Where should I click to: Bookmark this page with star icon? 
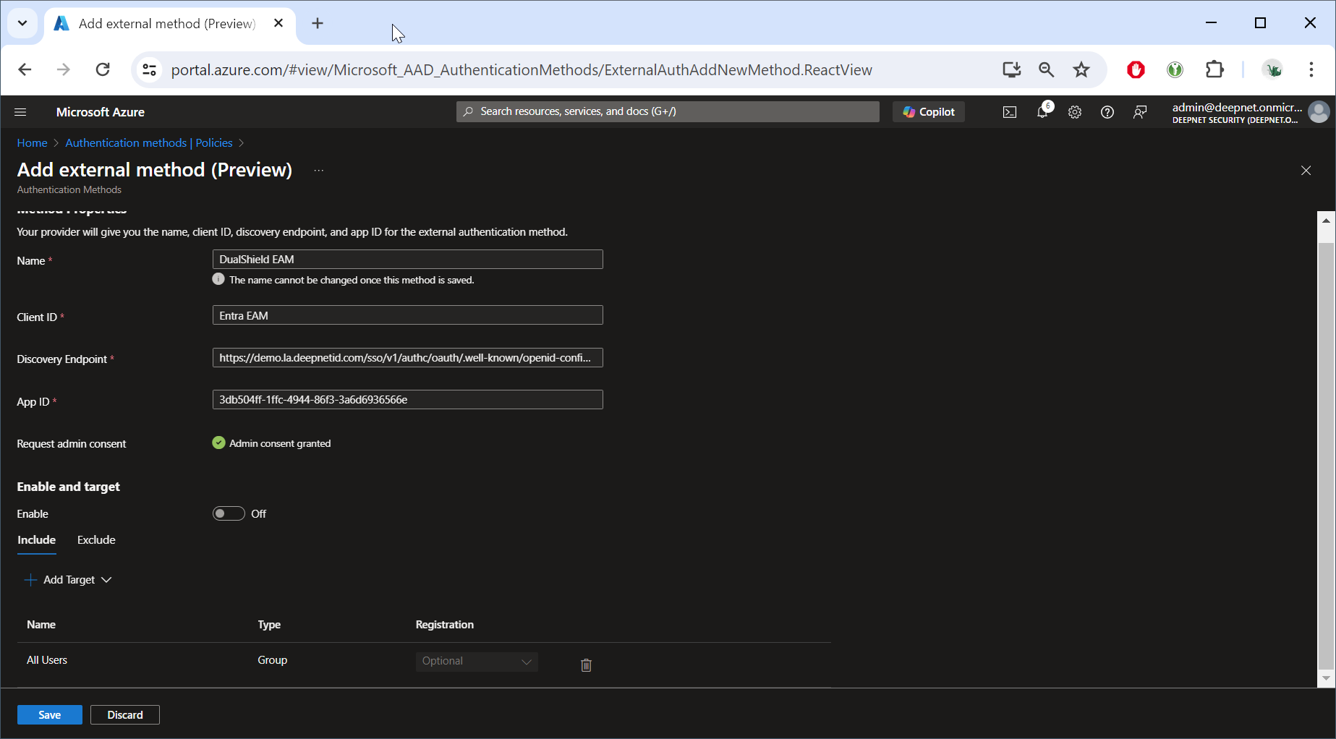[1081, 69]
